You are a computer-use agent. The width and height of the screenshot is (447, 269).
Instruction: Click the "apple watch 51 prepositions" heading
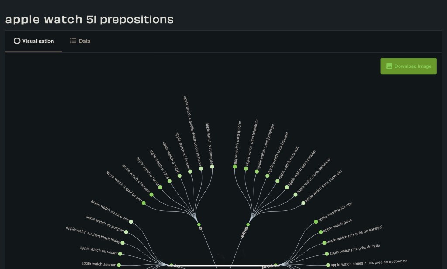89,19
